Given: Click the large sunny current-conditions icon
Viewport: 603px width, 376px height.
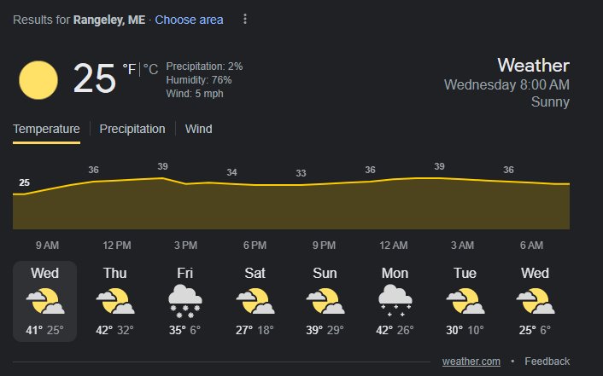Looking at the screenshot, I should [38, 80].
